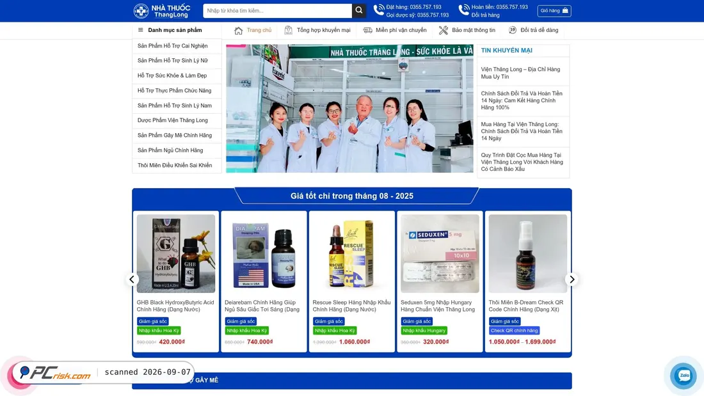Show next products with right carousel arrow
Screen dimensions: 704x396
pyautogui.click(x=572, y=280)
